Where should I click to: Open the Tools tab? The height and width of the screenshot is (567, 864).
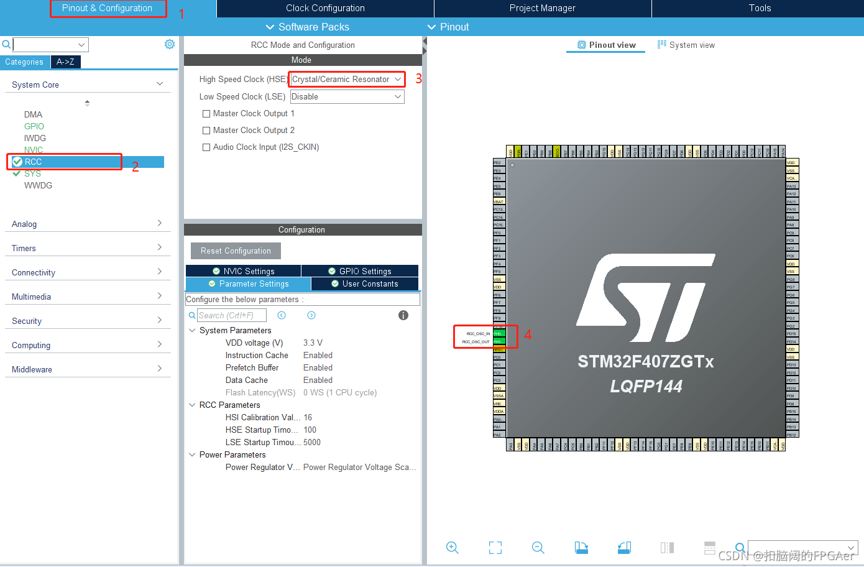click(x=760, y=8)
